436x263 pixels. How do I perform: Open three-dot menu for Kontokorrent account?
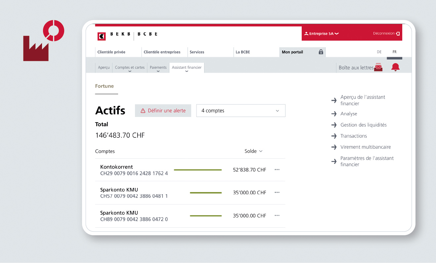[277, 170]
